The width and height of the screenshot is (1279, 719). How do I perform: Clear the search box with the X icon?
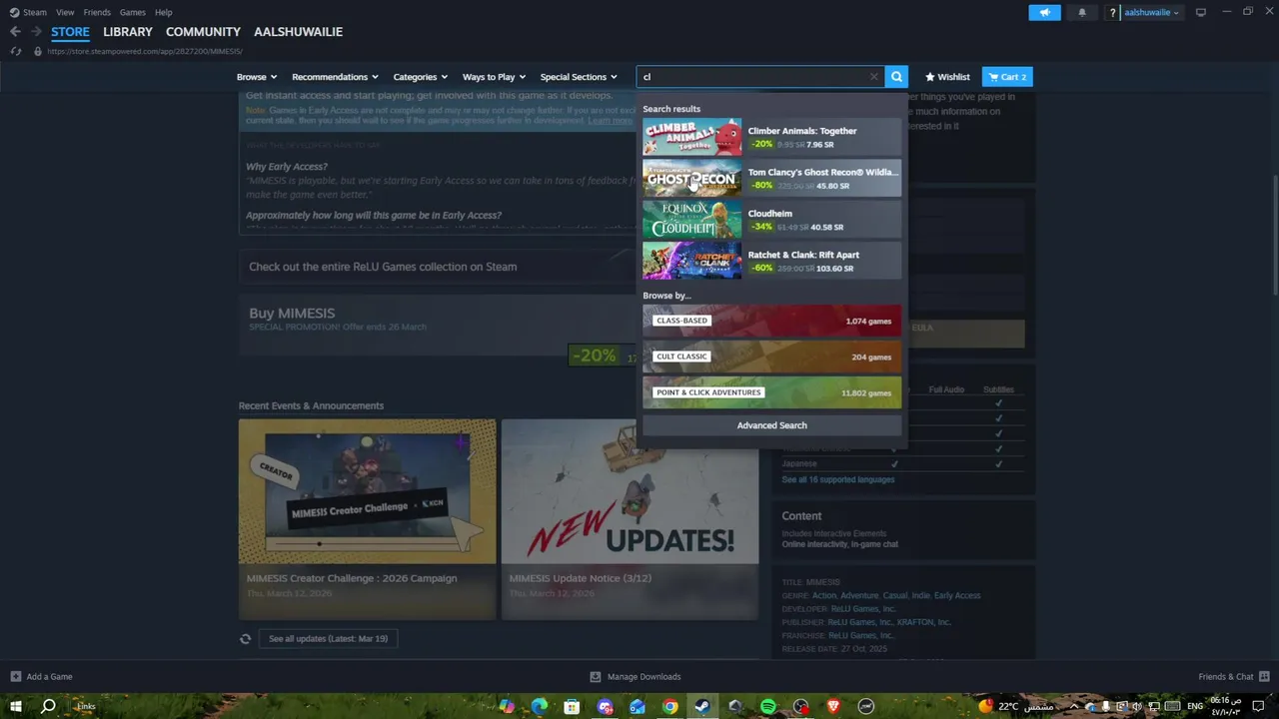(x=873, y=77)
